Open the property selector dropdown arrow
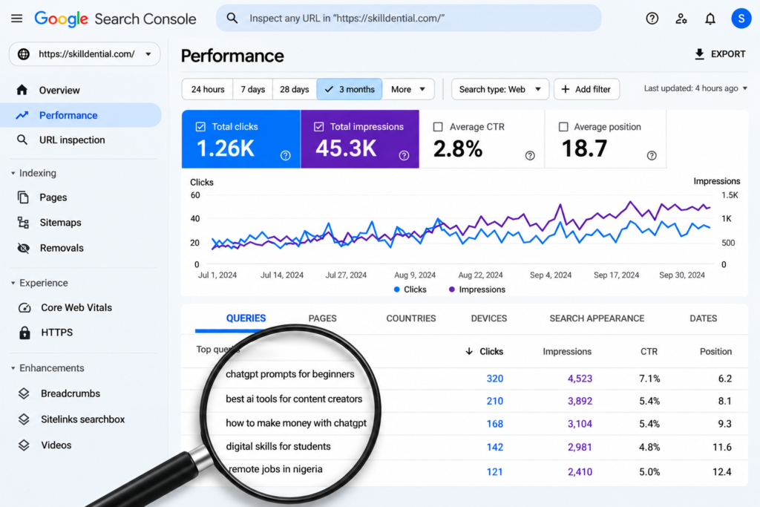 pyautogui.click(x=148, y=53)
